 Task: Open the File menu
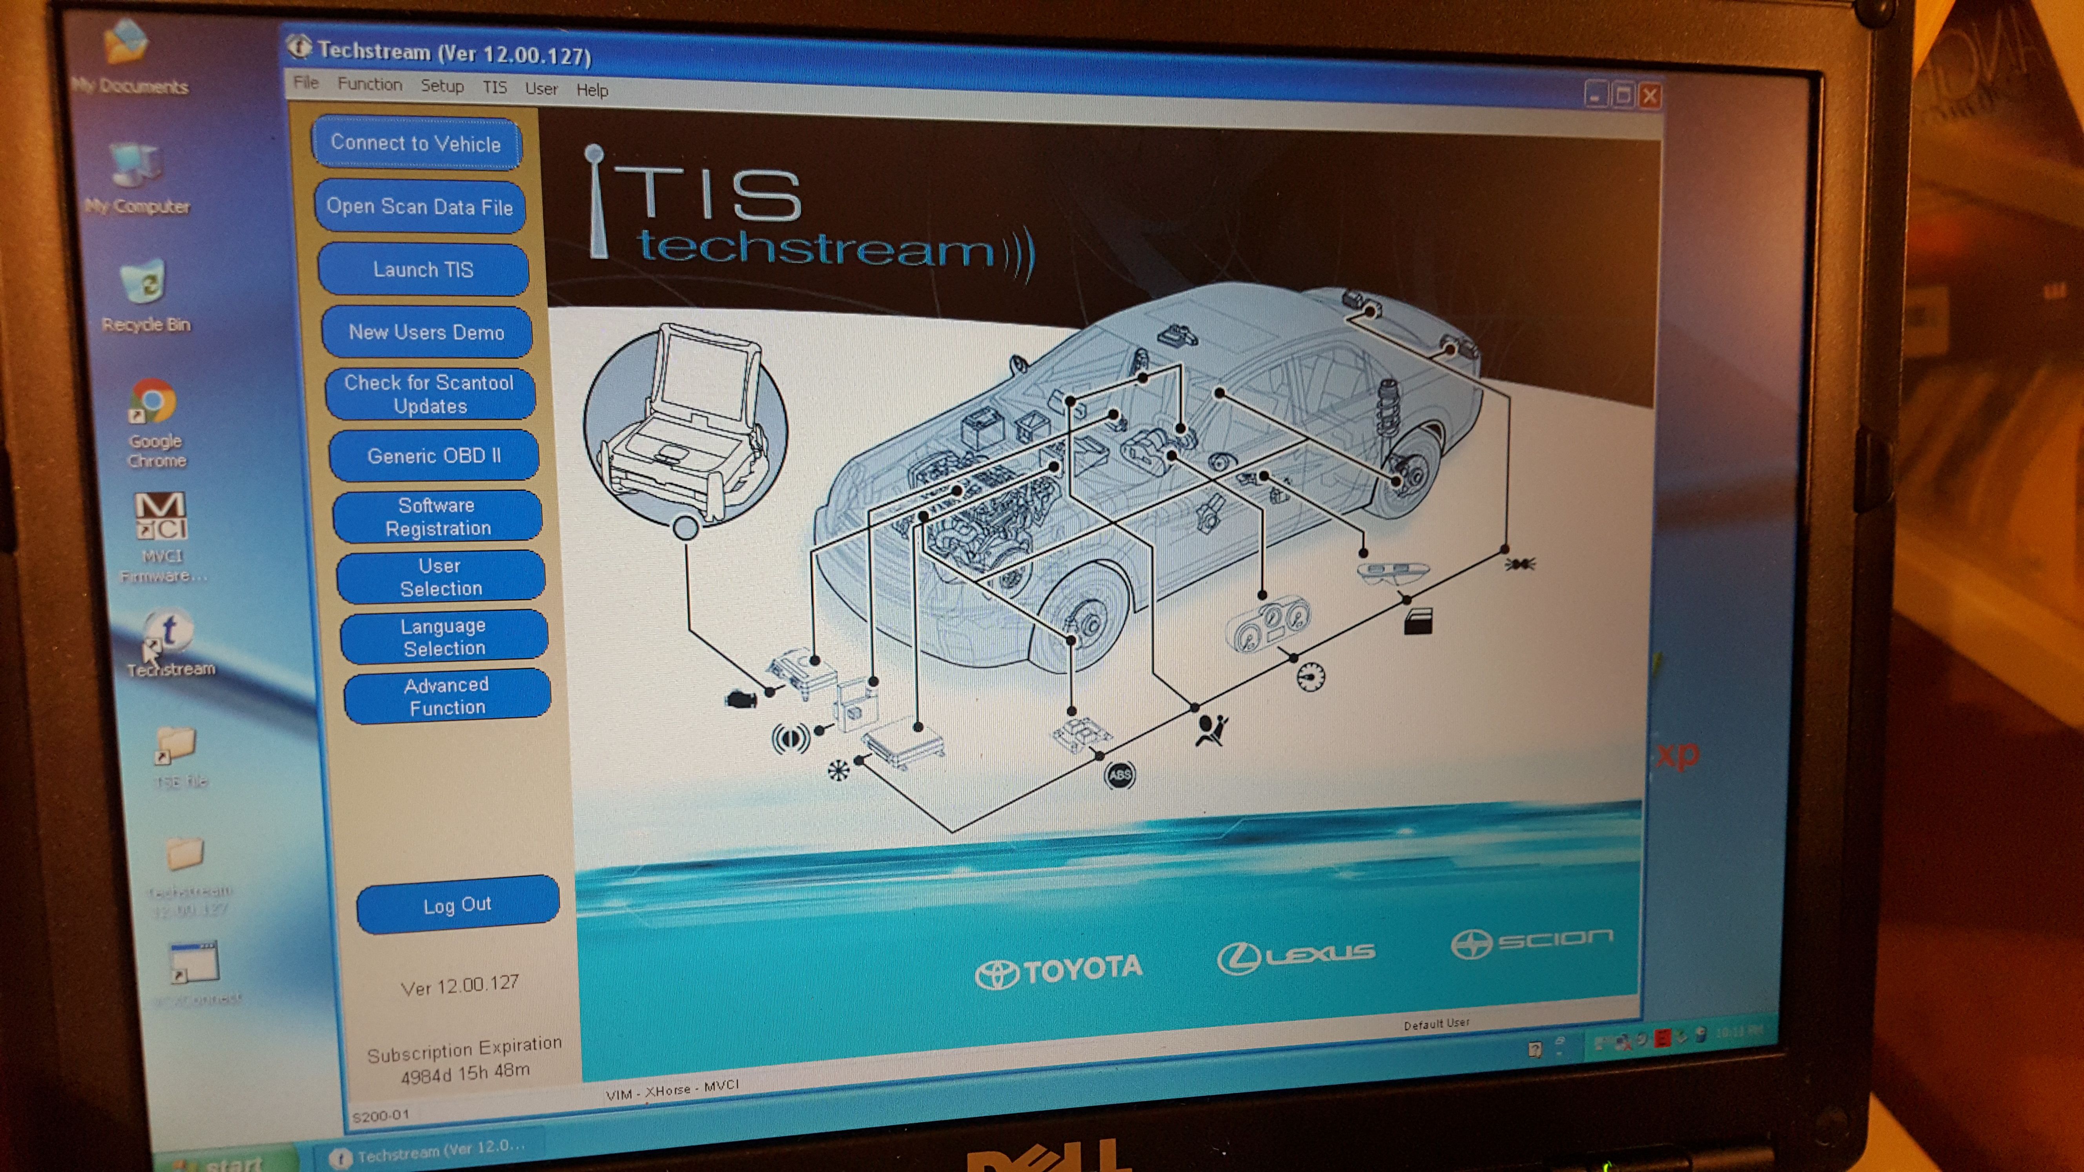(306, 82)
